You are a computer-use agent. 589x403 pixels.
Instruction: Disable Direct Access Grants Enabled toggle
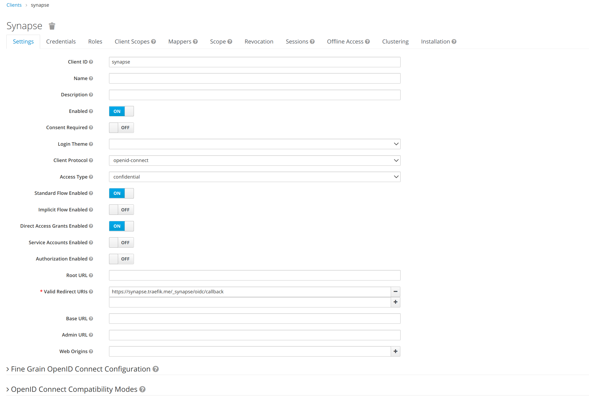121,226
